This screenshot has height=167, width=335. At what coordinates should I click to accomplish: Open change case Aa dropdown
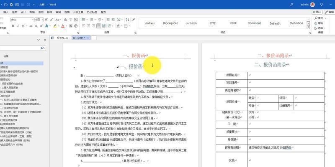pyautogui.click(x=58, y=20)
